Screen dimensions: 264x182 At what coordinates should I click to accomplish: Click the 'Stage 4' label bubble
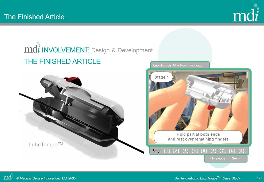click(x=161, y=77)
